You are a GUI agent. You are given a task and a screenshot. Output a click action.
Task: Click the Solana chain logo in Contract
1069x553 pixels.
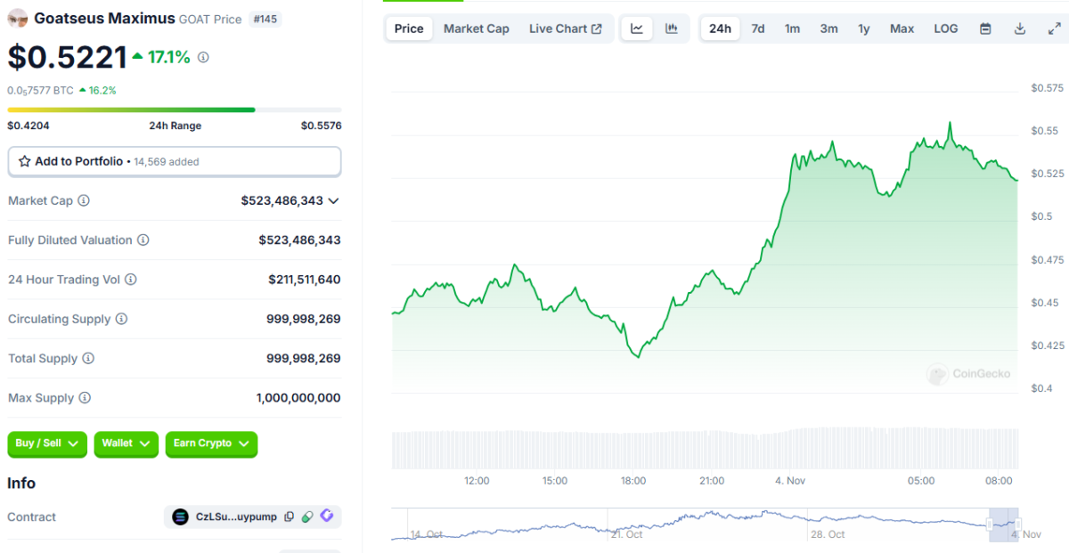[181, 516]
